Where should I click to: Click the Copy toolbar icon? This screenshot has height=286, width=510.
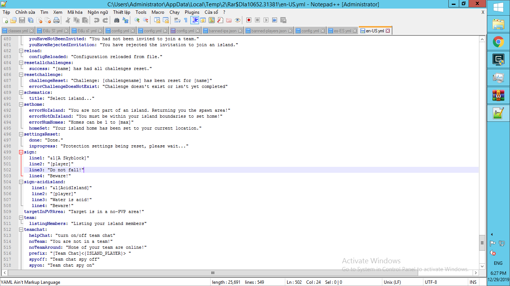click(x=77, y=20)
